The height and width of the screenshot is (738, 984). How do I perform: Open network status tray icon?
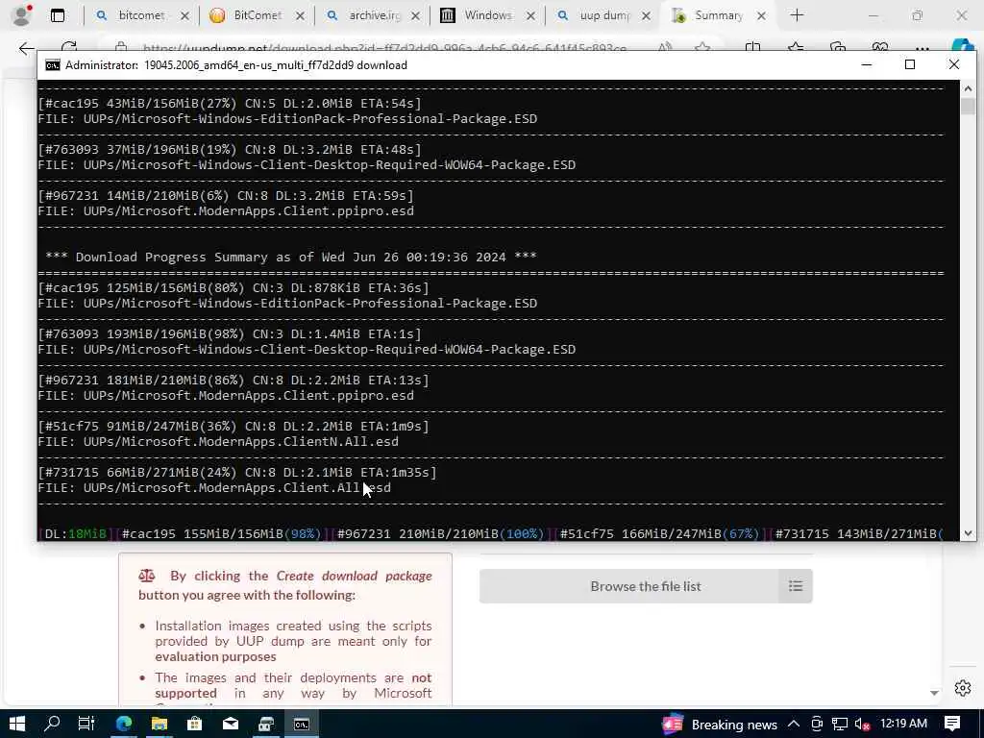(x=840, y=725)
